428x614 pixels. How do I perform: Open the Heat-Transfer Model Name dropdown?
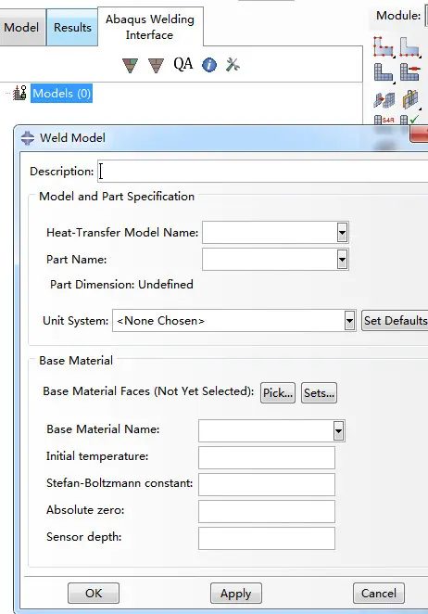click(x=342, y=233)
